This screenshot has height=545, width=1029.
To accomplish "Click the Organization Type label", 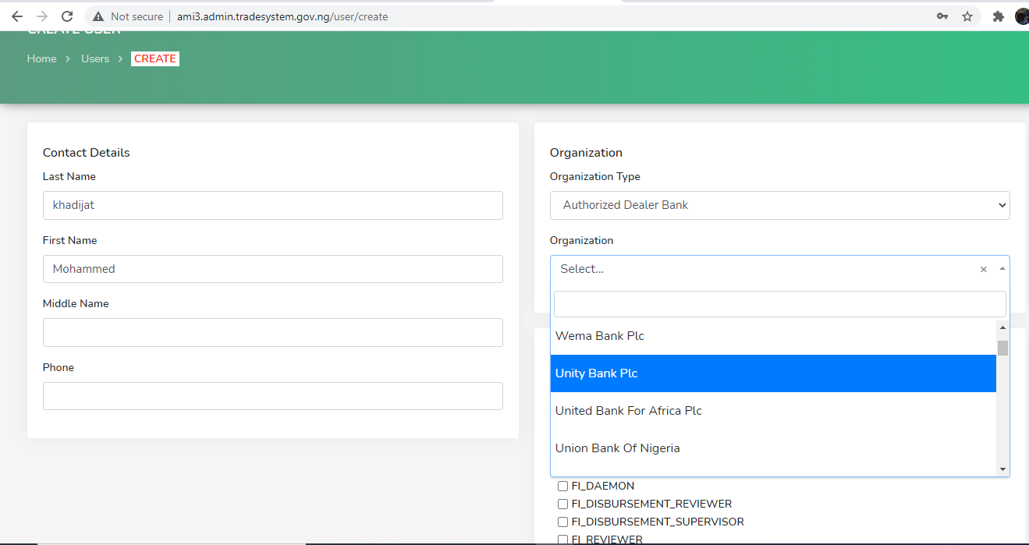I will click(595, 176).
